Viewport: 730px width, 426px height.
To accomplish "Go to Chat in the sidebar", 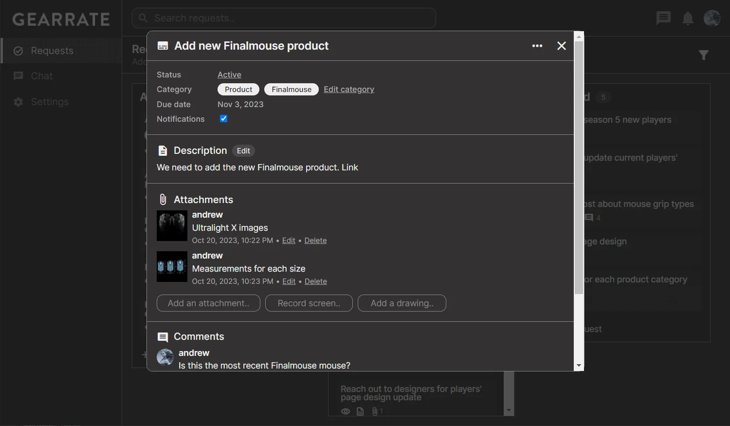I will tap(61, 76).
